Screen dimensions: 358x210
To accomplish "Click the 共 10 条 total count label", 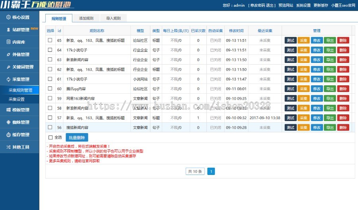I will pos(195,171).
